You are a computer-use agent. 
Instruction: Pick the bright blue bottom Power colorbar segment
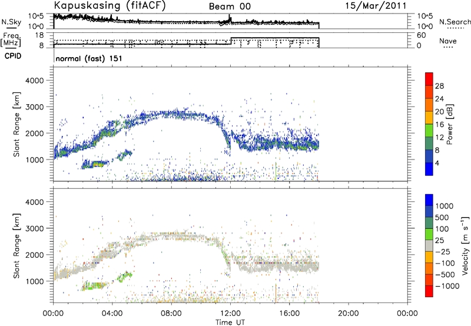click(429, 169)
